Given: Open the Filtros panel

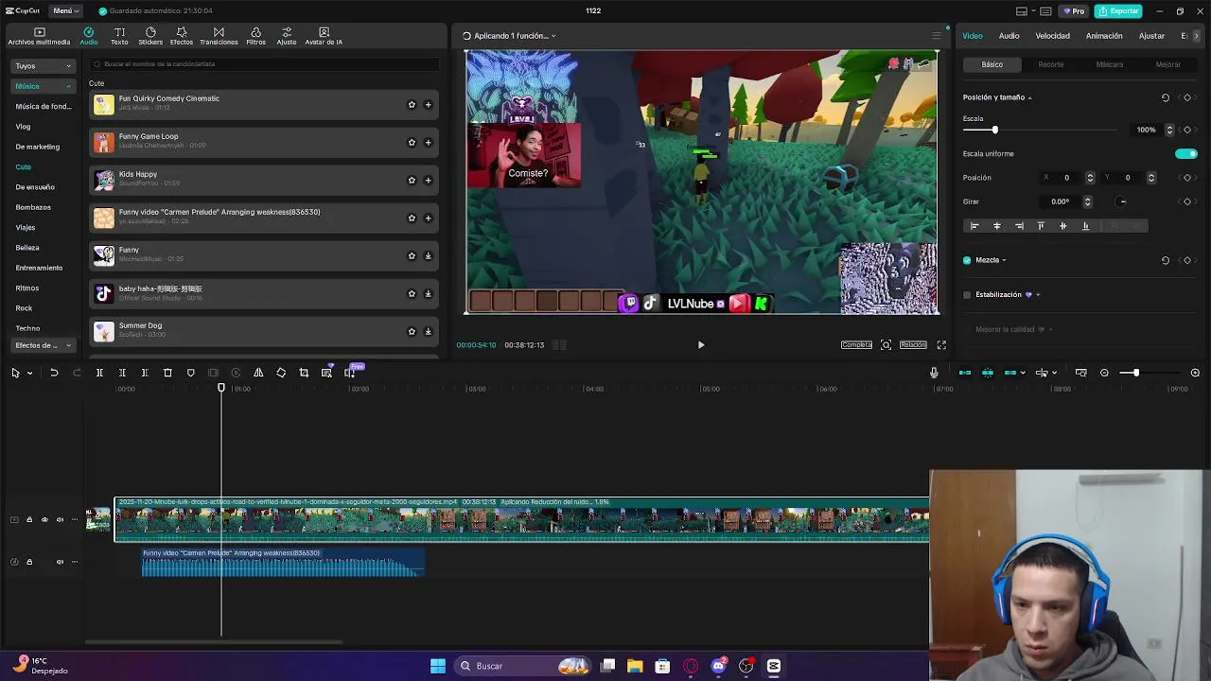Looking at the screenshot, I should 255,36.
